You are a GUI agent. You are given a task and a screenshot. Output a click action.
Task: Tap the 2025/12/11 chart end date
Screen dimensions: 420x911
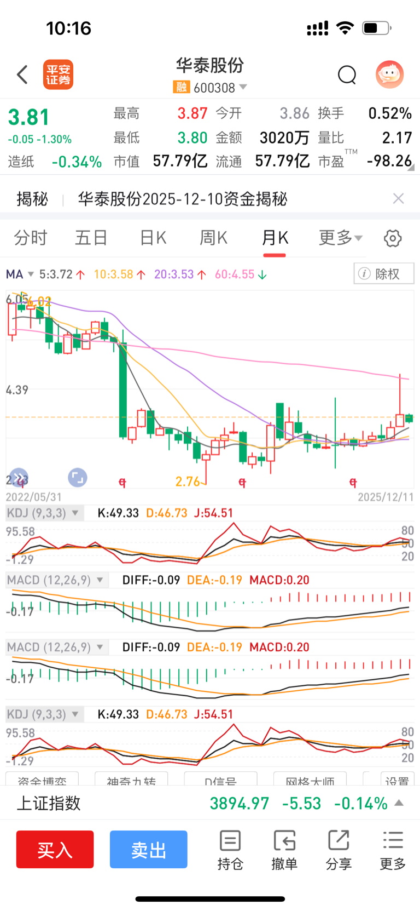386,497
